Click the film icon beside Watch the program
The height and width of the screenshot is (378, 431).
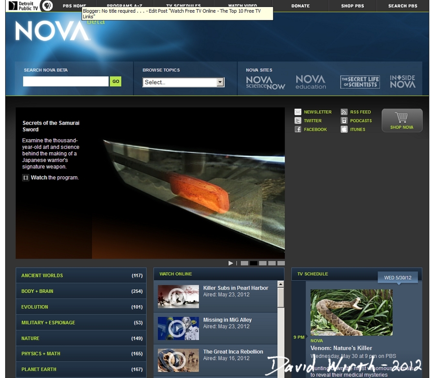click(x=26, y=178)
